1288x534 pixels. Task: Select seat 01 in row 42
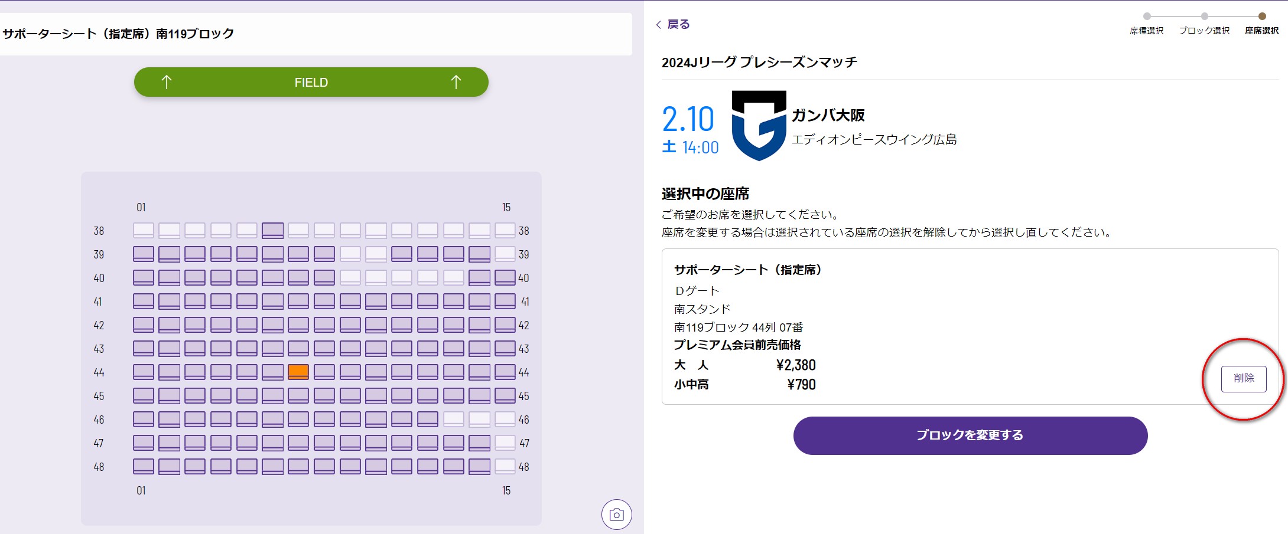(x=144, y=325)
